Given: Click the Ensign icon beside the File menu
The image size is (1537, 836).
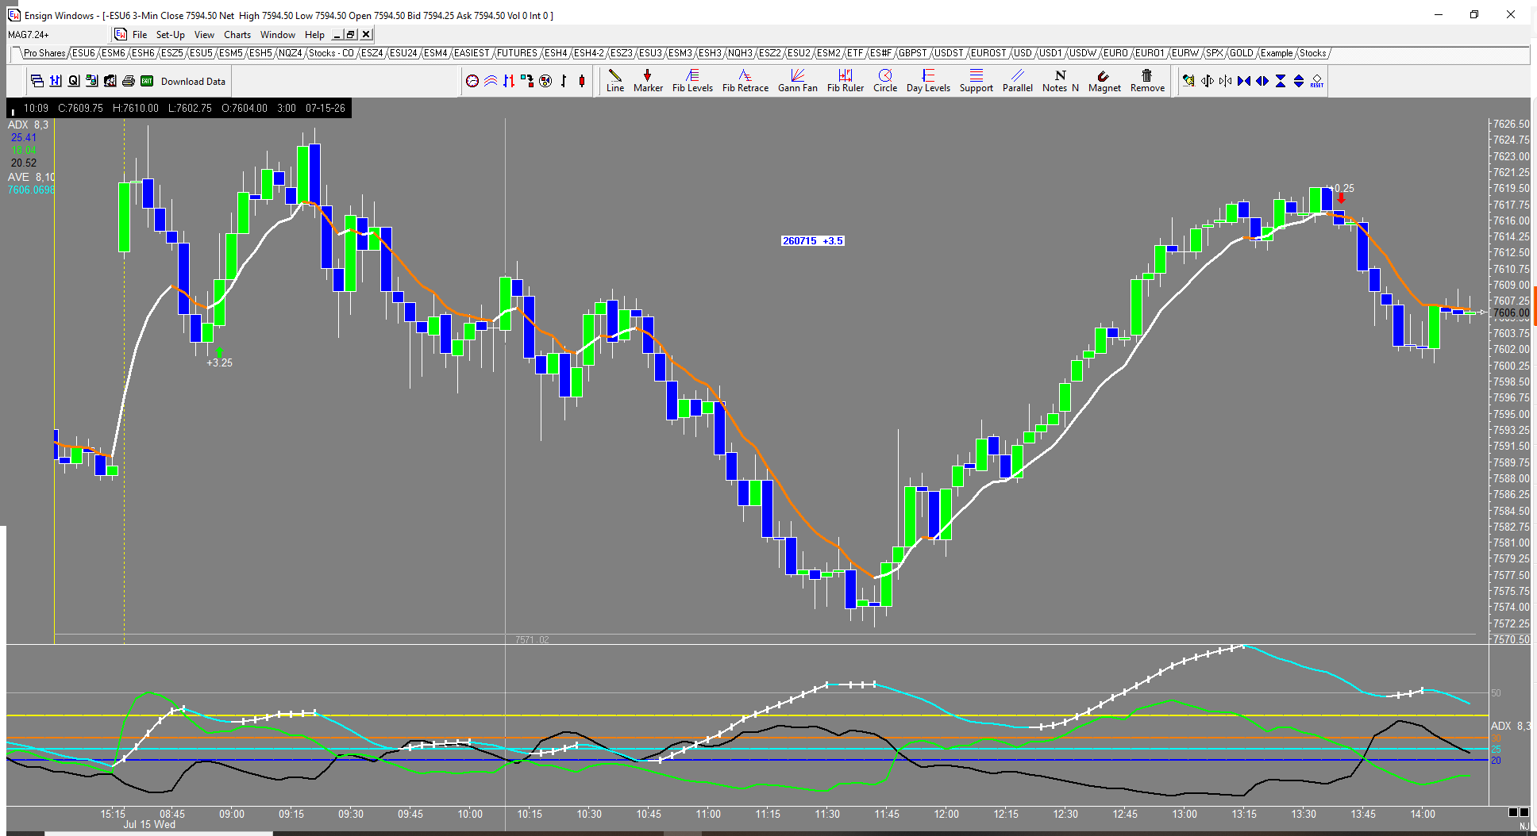Looking at the screenshot, I should click(121, 34).
